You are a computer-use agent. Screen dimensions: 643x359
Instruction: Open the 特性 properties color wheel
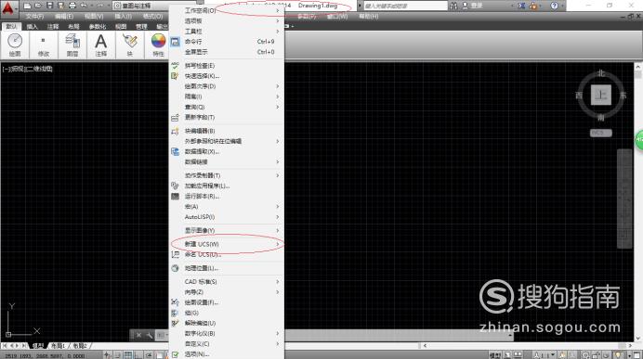(x=158, y=45)
